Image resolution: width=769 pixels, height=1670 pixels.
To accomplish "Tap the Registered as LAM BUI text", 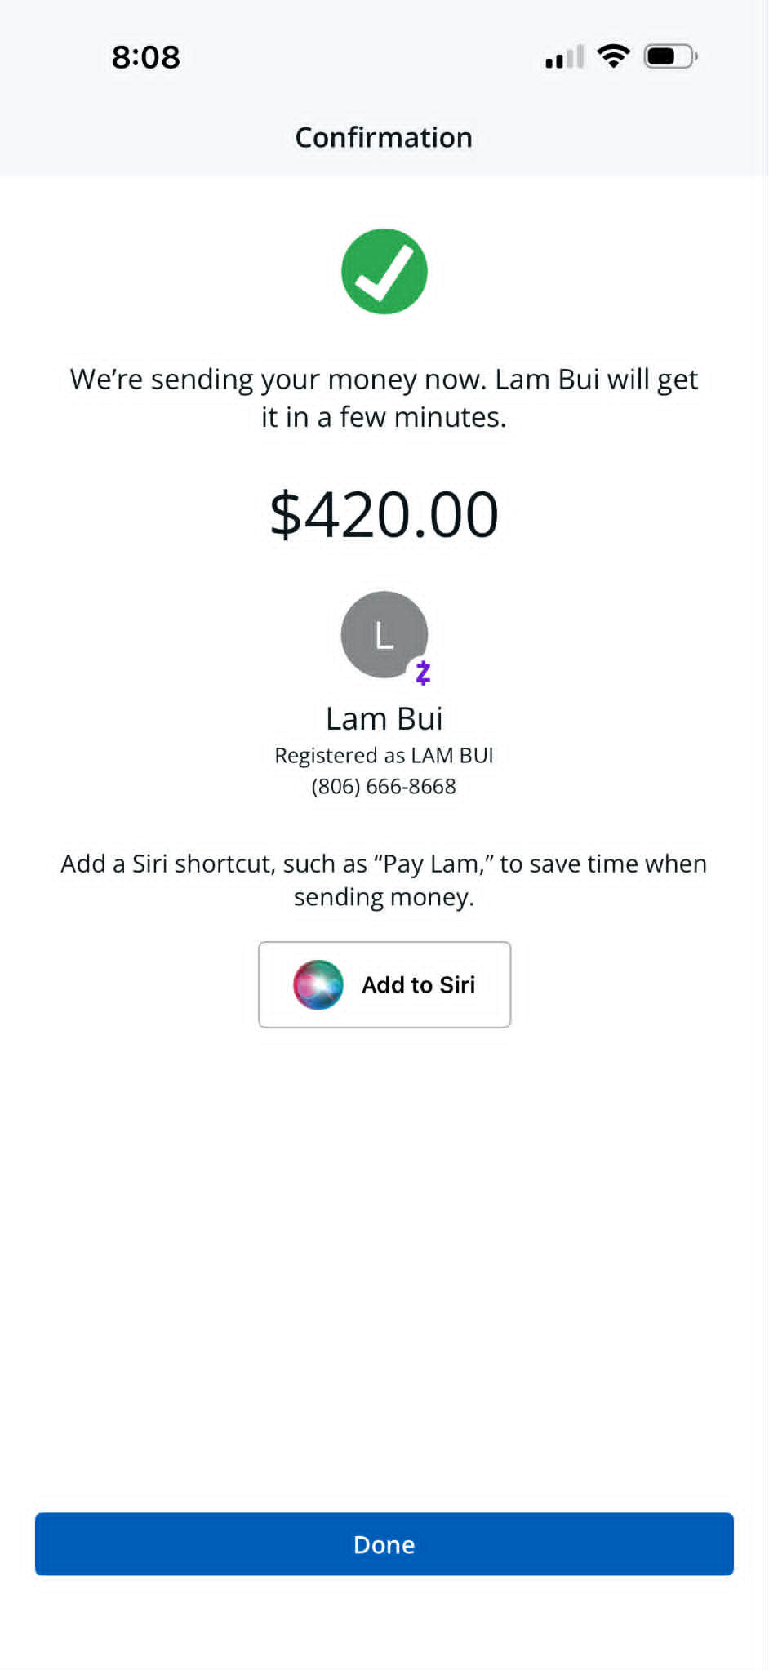I will 384,755.
